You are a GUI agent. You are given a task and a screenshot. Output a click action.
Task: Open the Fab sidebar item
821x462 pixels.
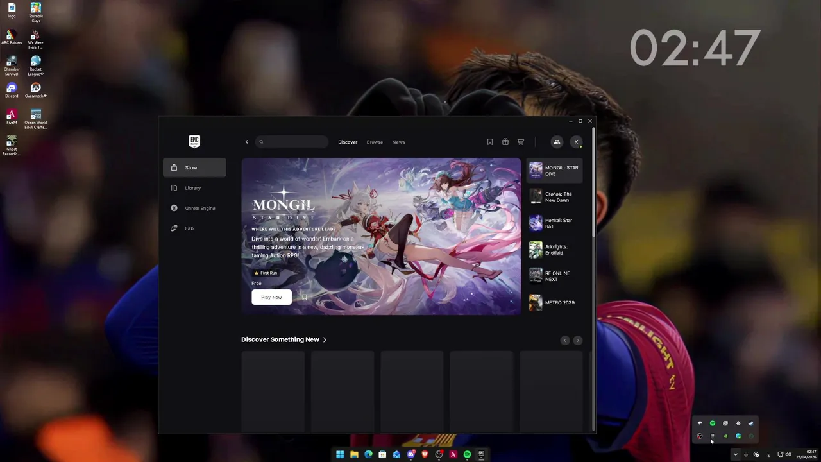(194, 228)
